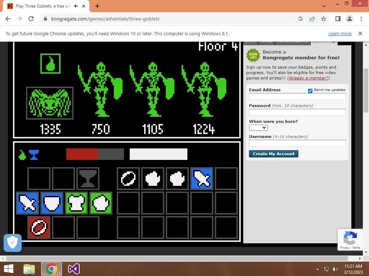Image resolution: width=369 pixels, height=276 pixels.
Task: Dismiss the Chrome update notification bar
Action: tap(360, 33)
